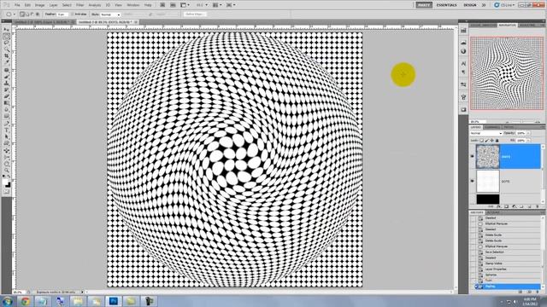Viewport: 547px width, 307px height.
Task: Toggle Lock all in Layers panel
Action: [497, 140]
